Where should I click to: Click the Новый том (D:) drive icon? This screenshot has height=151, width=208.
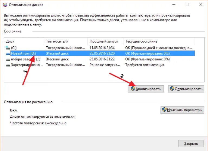click(x=8, y=54)
